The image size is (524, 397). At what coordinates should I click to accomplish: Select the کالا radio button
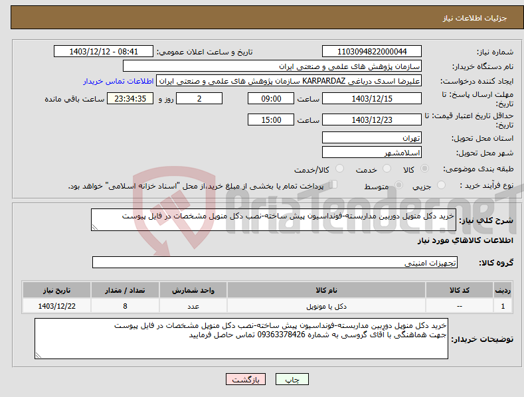[424, 169]
